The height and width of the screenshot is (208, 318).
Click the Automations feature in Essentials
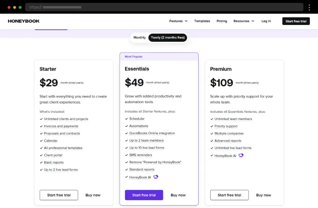(138, 126)
